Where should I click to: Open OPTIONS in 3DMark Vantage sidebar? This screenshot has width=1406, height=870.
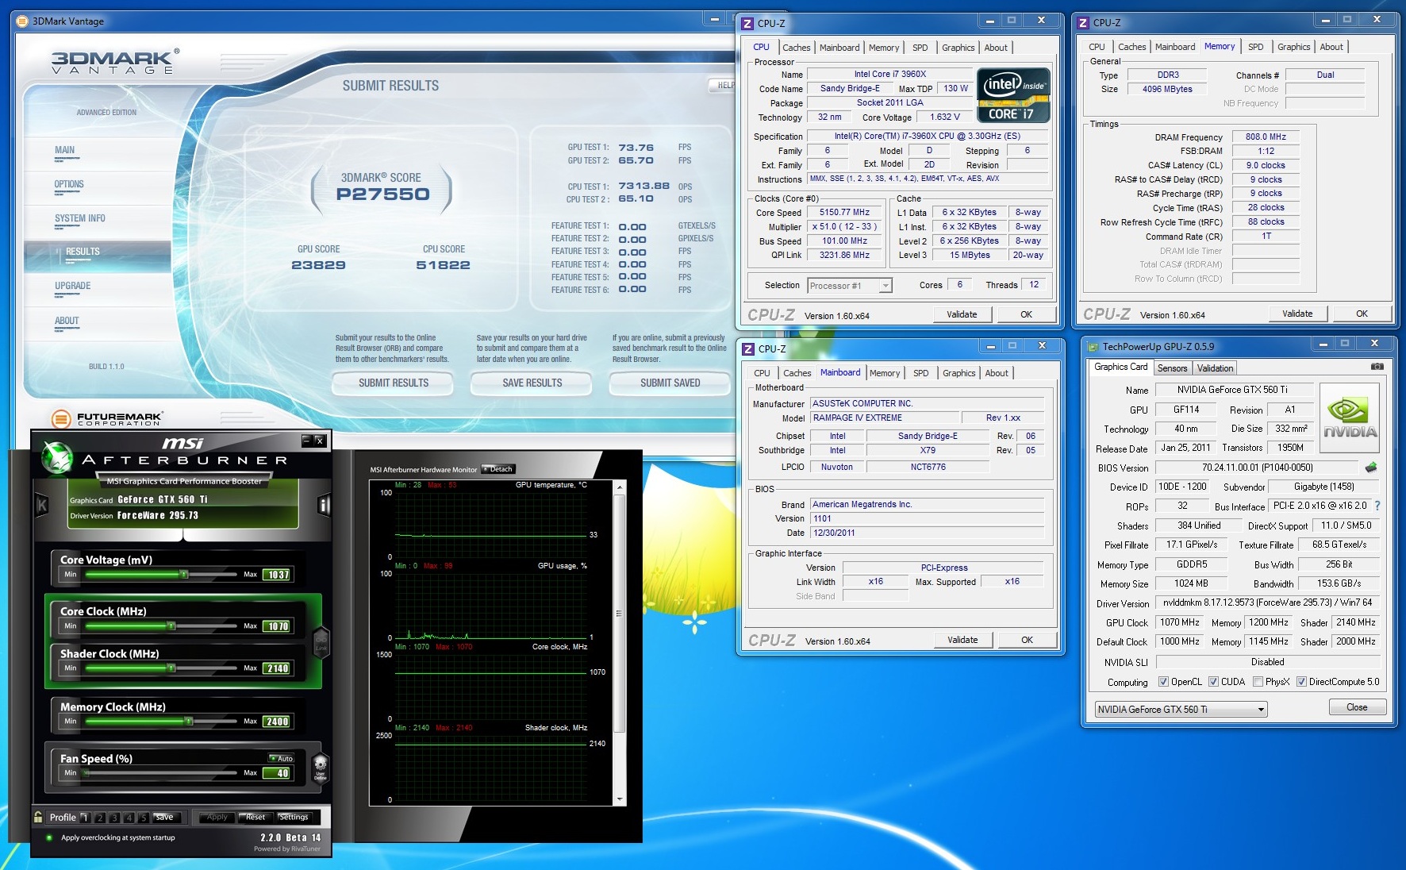(x=69, y=184)
